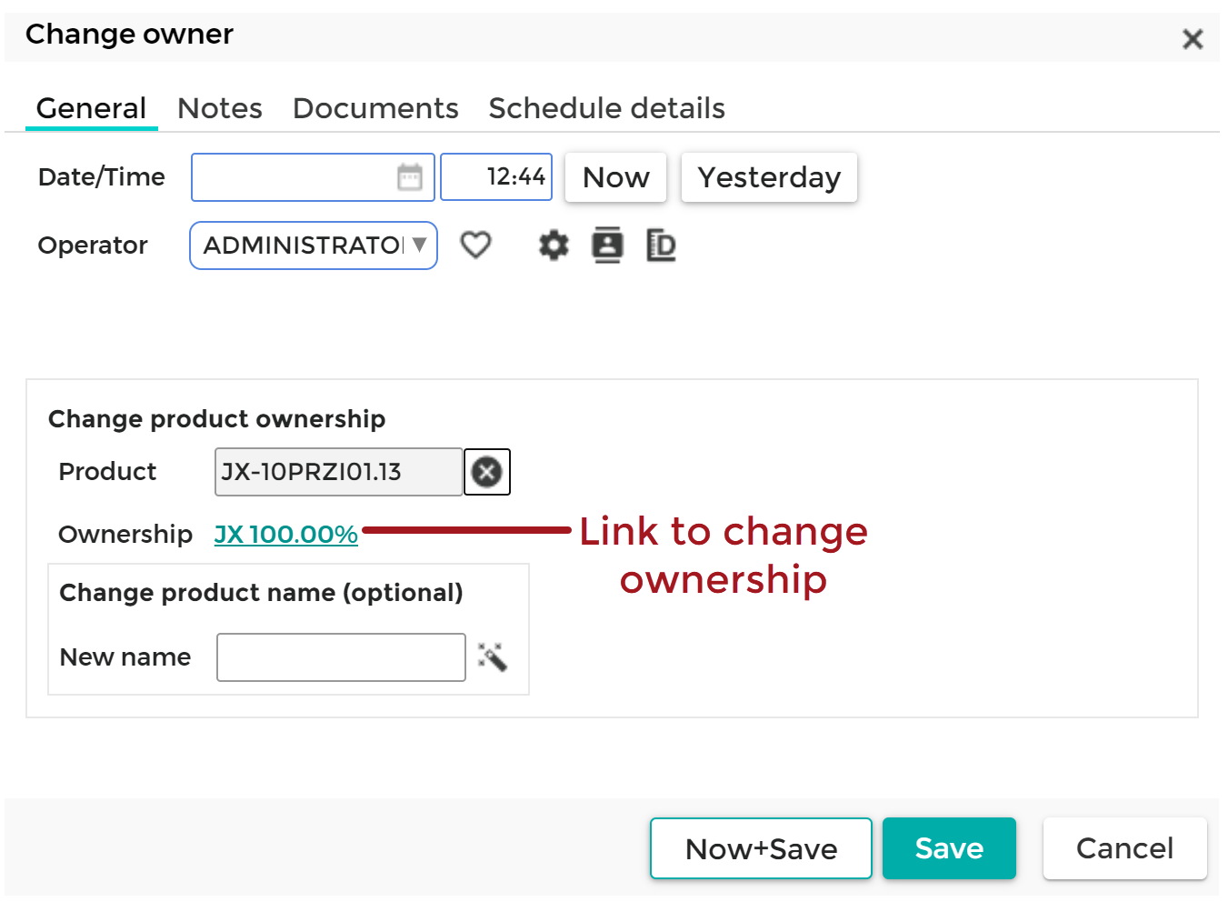Screen dimensions: 1228x902
Task: Click the D ruler icon next to Operator
Action: [x=661, y=245]
